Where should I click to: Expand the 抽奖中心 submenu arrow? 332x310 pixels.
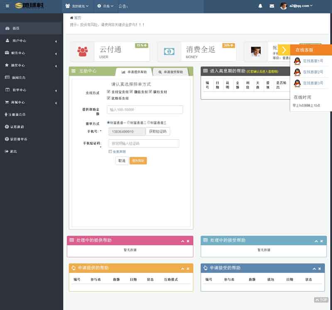click(56, 66)
